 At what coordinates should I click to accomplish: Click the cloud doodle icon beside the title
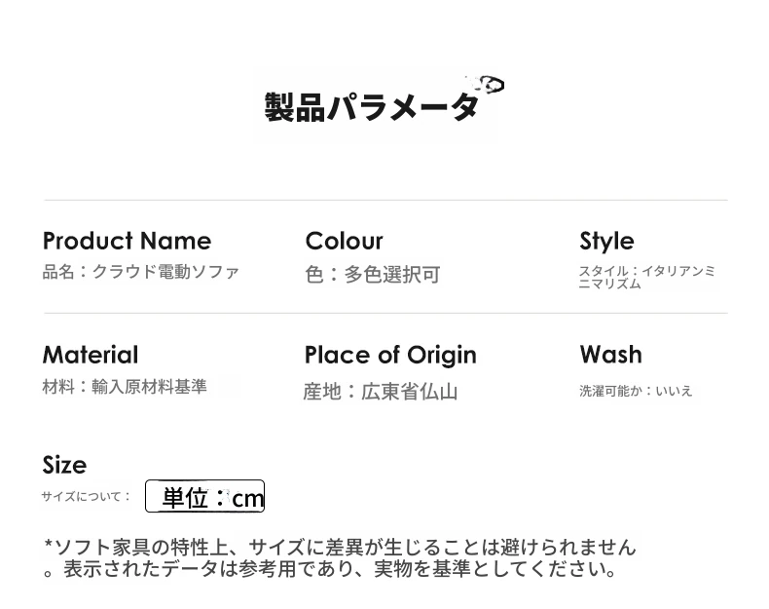tap(488, 85)
